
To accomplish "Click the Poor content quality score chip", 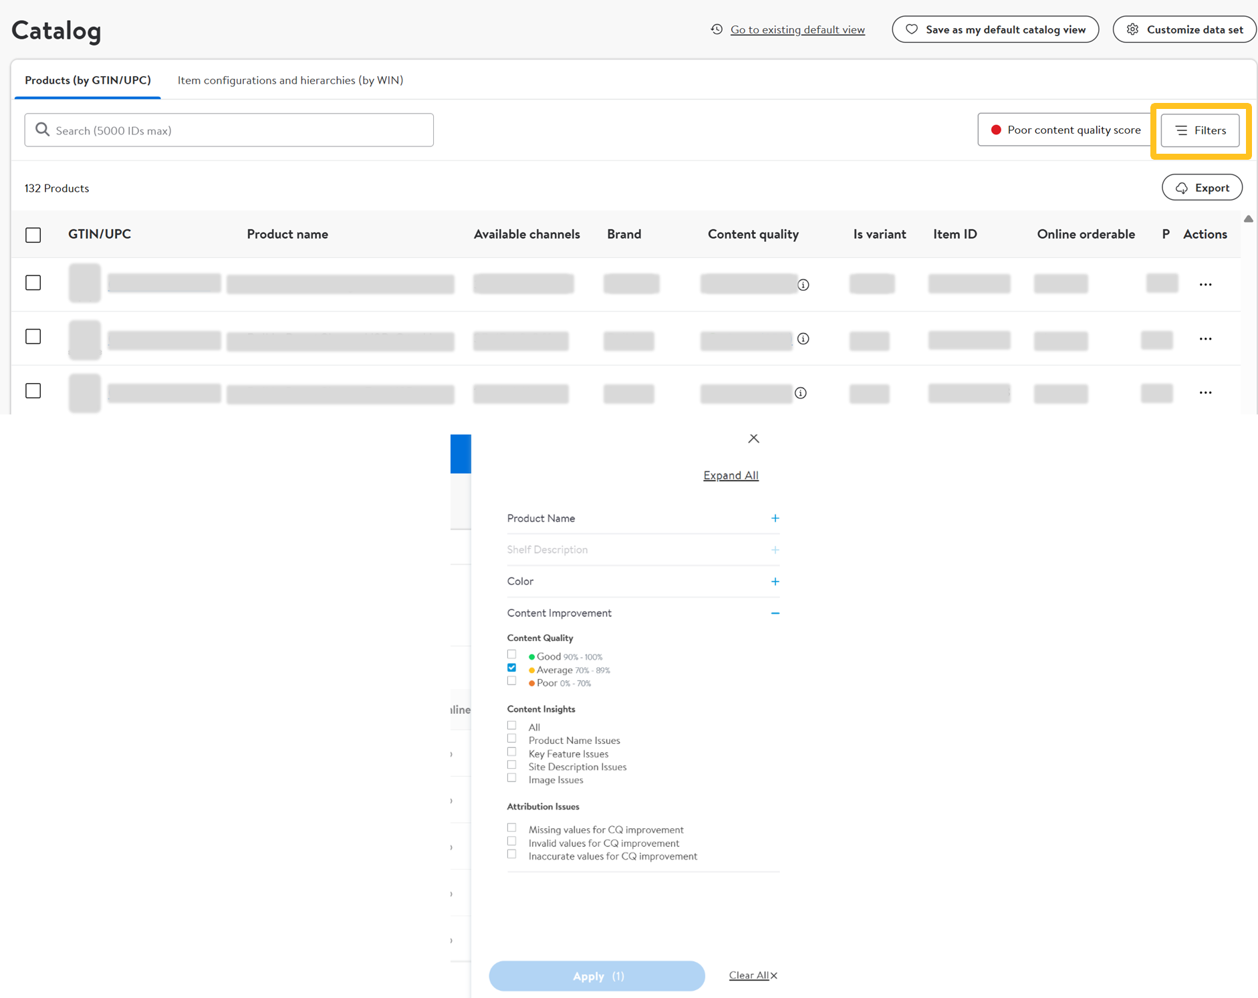I will click(x=1065, y=130).
